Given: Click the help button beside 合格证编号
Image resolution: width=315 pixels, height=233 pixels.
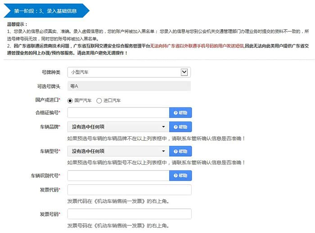Looking at the screenshot, I should click(x=180, y=113).
